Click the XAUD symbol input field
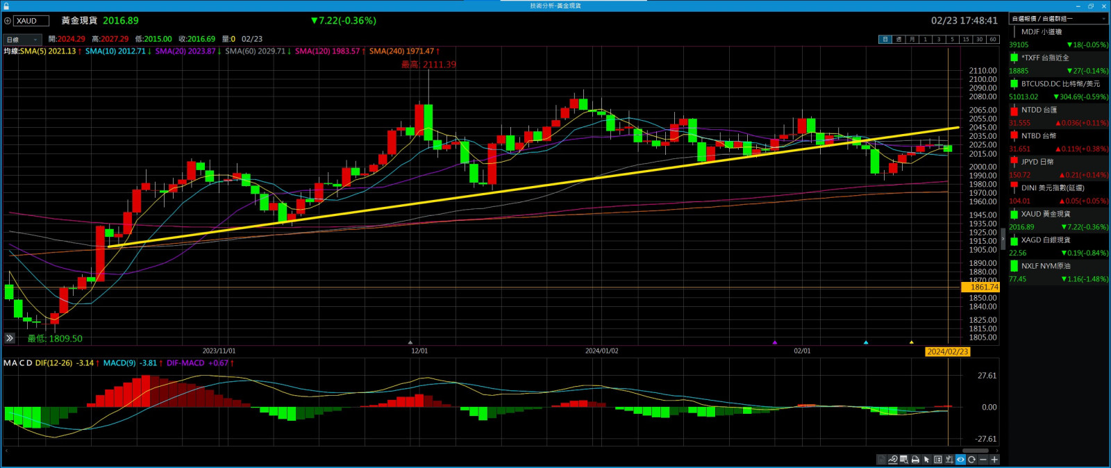The height and width of the screenshot is (468, 1111). tap(31, 21)
